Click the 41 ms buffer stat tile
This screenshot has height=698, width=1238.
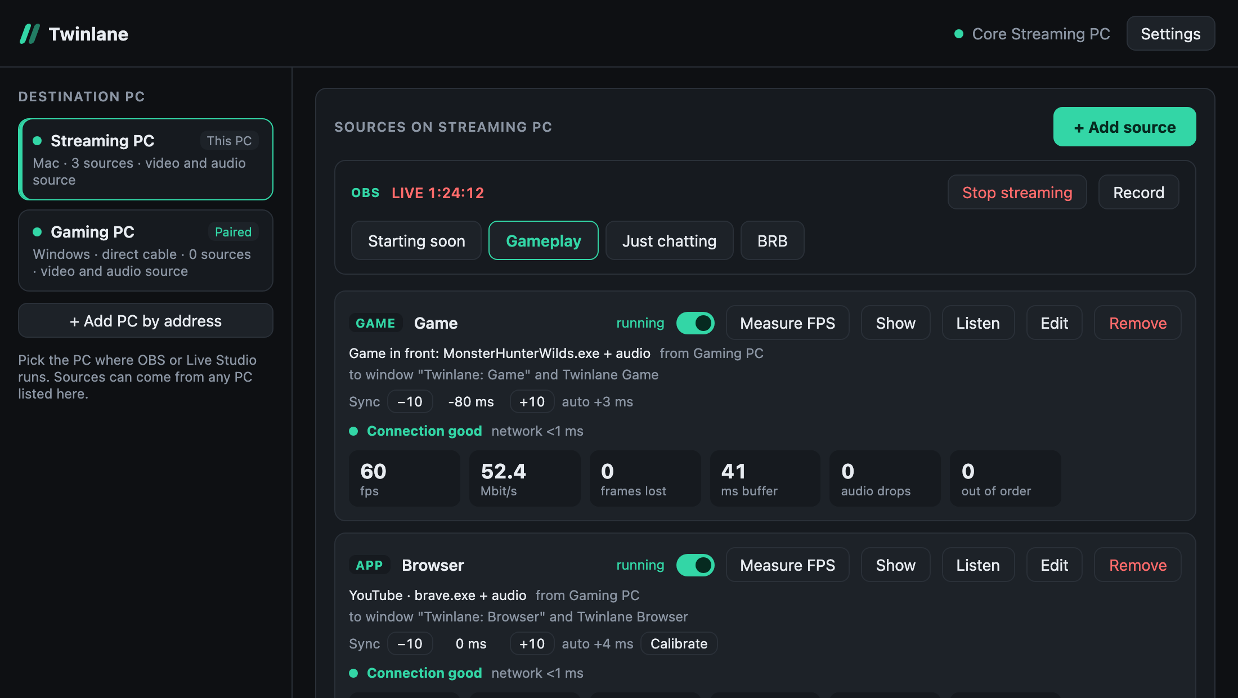pos(765,478)
